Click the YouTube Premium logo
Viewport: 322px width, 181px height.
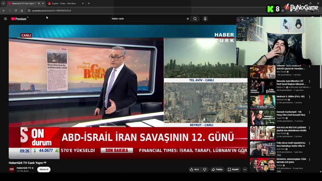click(19, 19)
